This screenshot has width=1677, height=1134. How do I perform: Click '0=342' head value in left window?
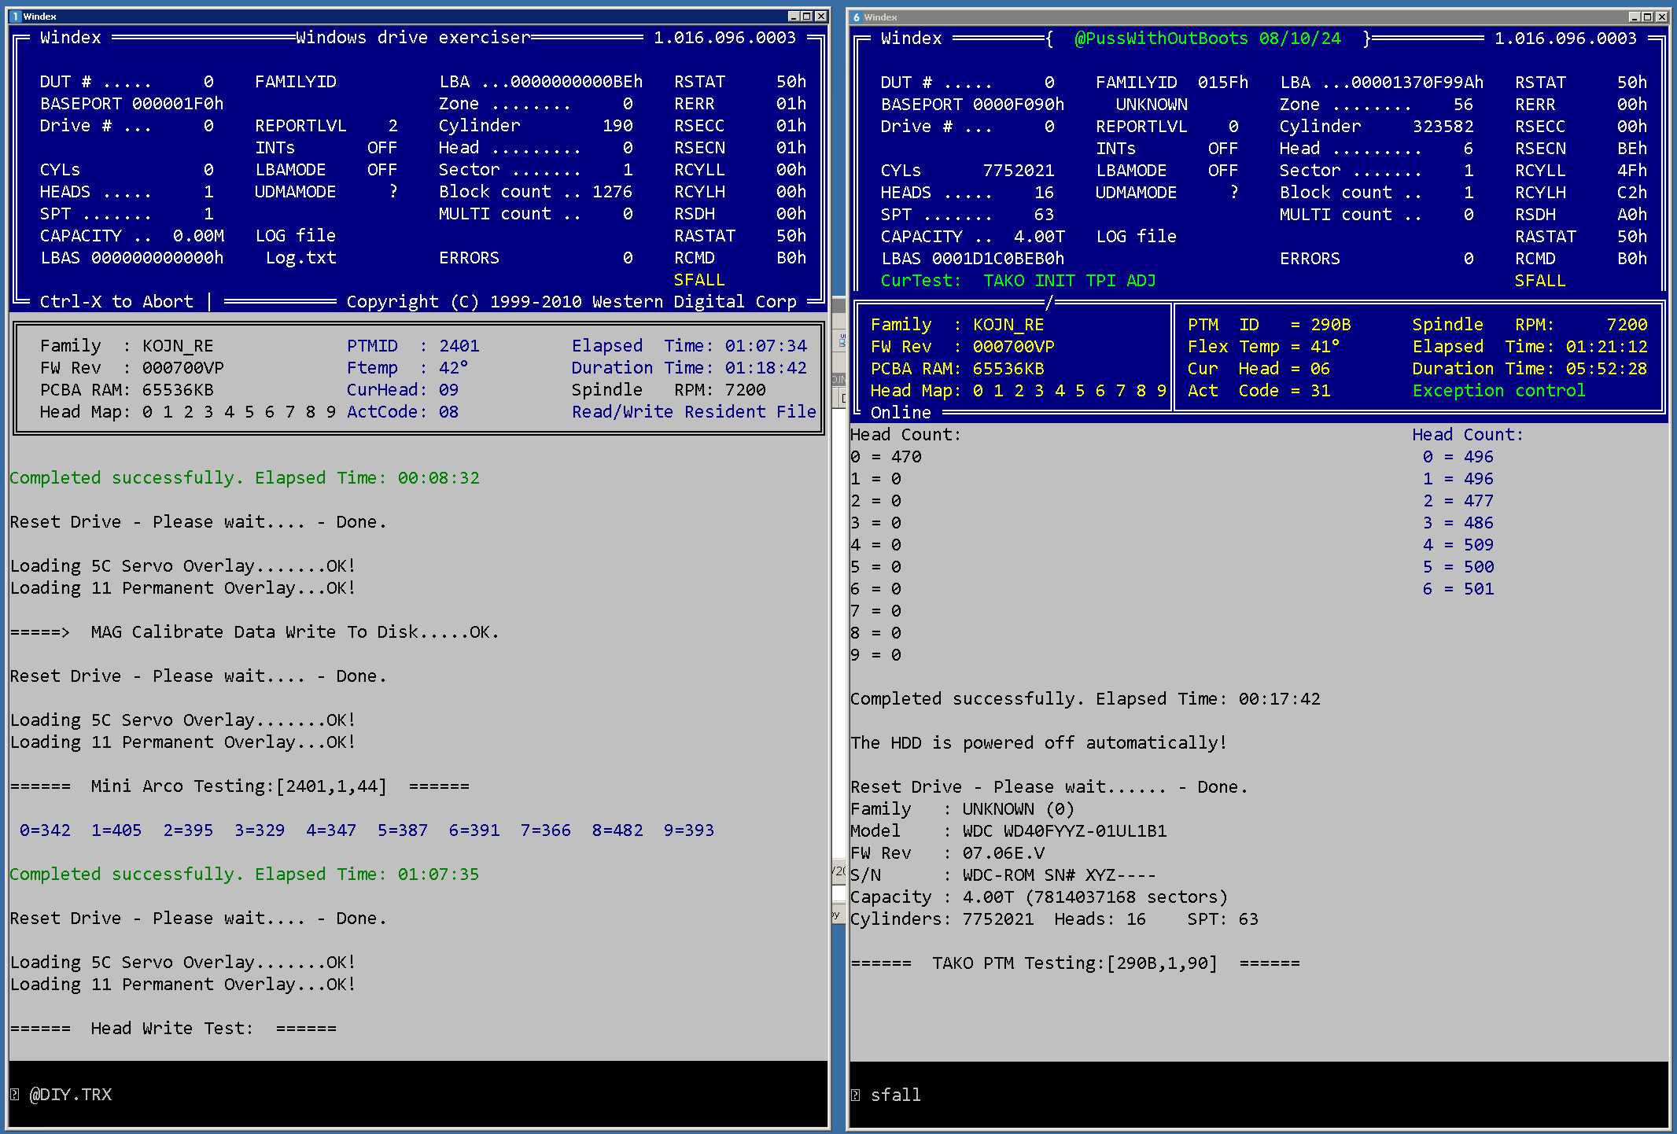point(45,830)
